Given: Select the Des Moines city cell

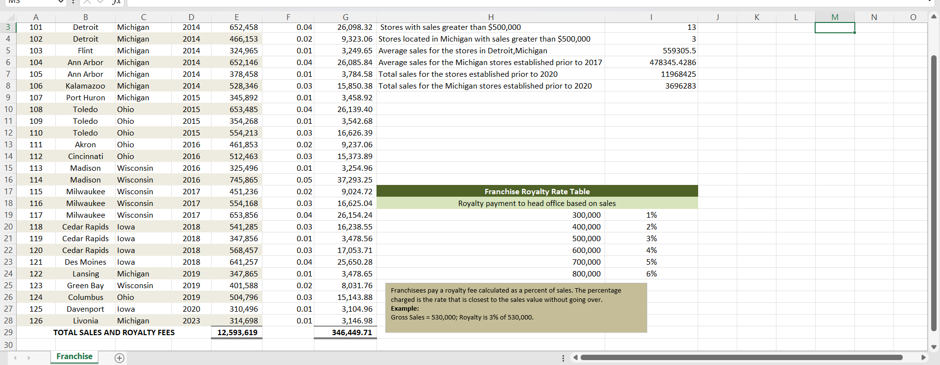Looking at the screenshot, I should click(x=85, y=262).
